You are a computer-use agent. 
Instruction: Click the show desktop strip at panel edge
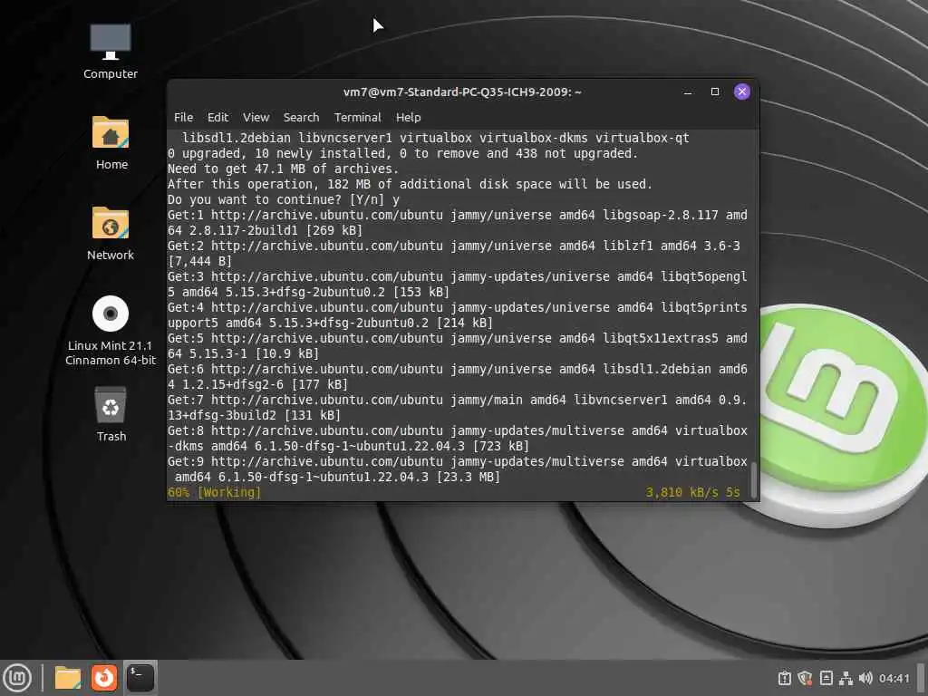[x=921, y=678]
